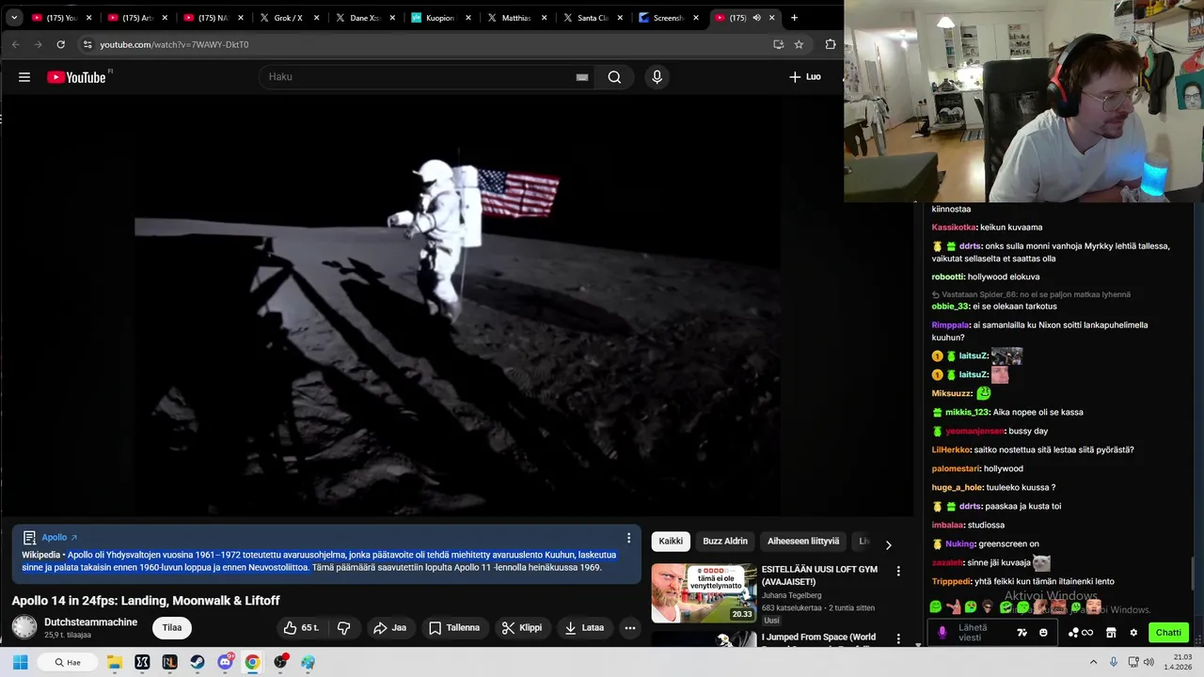Go back with the browser back arrow
1204x677 pixels.
tap(15, 44)
